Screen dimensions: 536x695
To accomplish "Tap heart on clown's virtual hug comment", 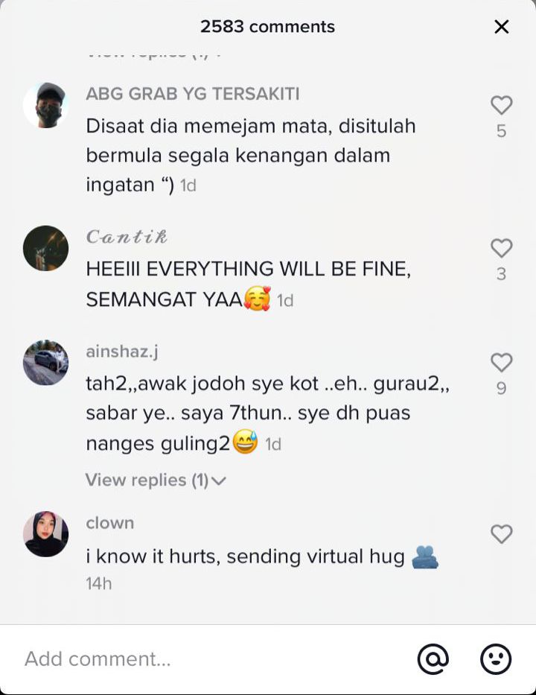I will [x=502, y=534].
